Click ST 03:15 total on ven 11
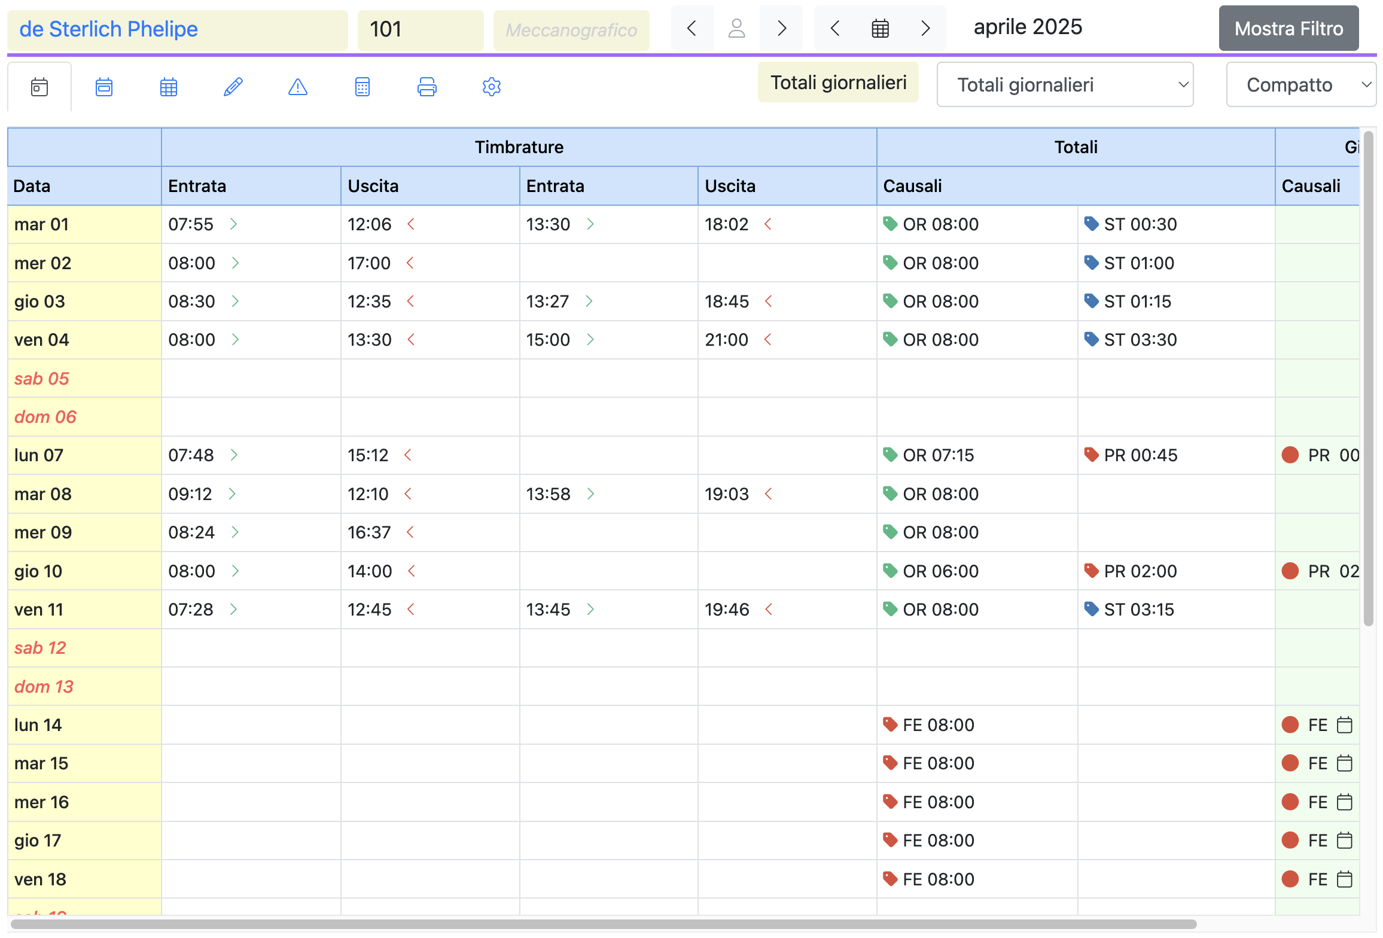 coord(1139,610)
